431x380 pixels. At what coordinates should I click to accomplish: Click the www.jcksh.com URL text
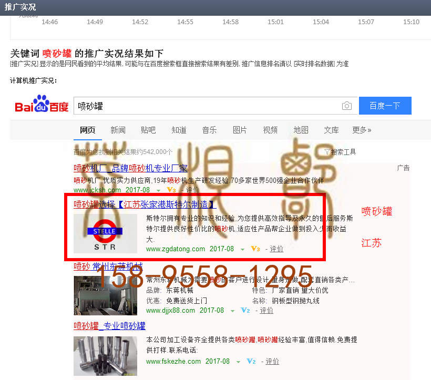coord(97,190)
